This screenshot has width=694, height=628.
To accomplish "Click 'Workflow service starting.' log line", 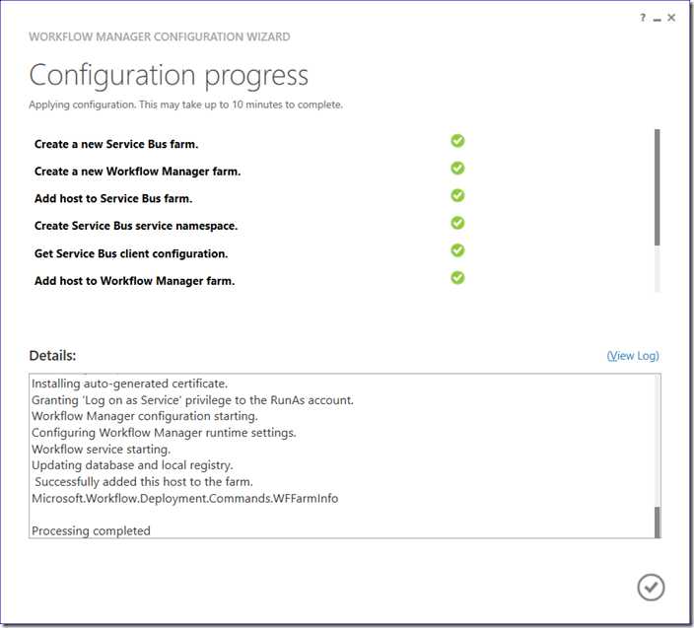I will 101,450.
